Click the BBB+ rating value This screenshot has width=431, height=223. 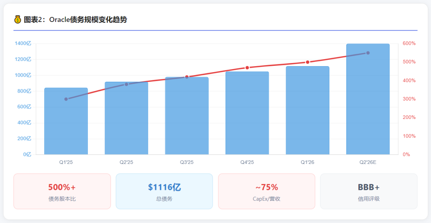tap(369, 187)
